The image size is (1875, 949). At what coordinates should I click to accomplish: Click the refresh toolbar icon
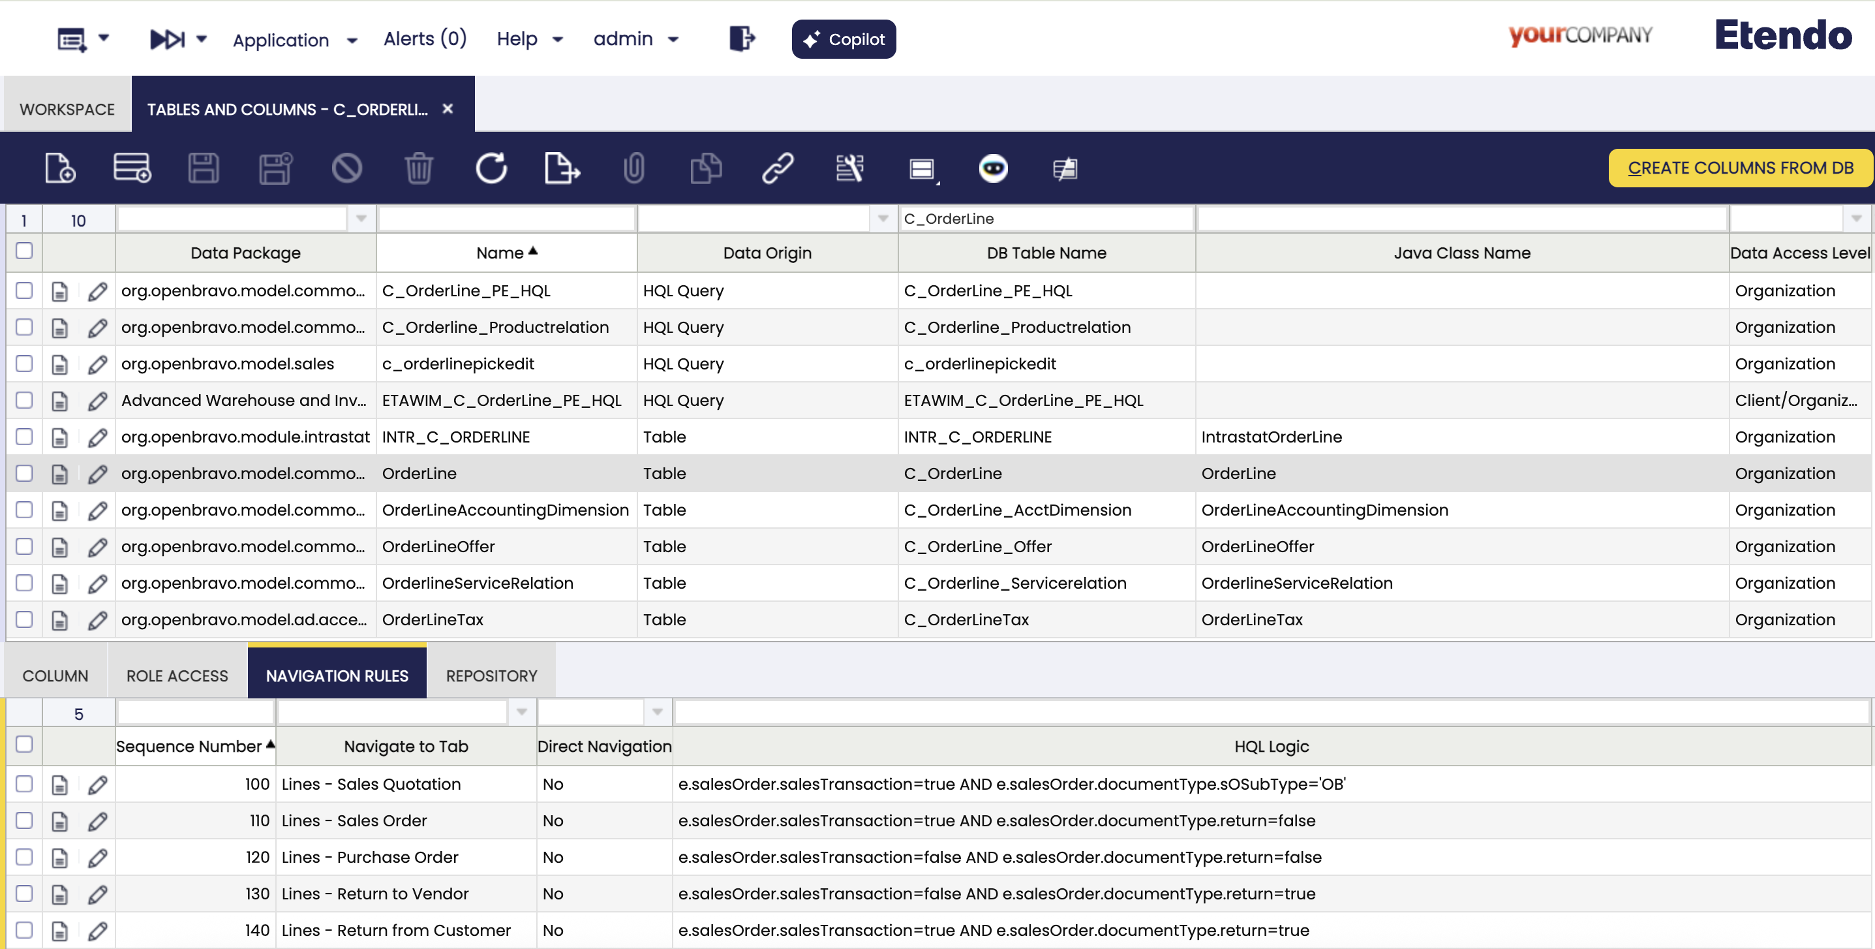pyautogui.click(x=491, y=168)
